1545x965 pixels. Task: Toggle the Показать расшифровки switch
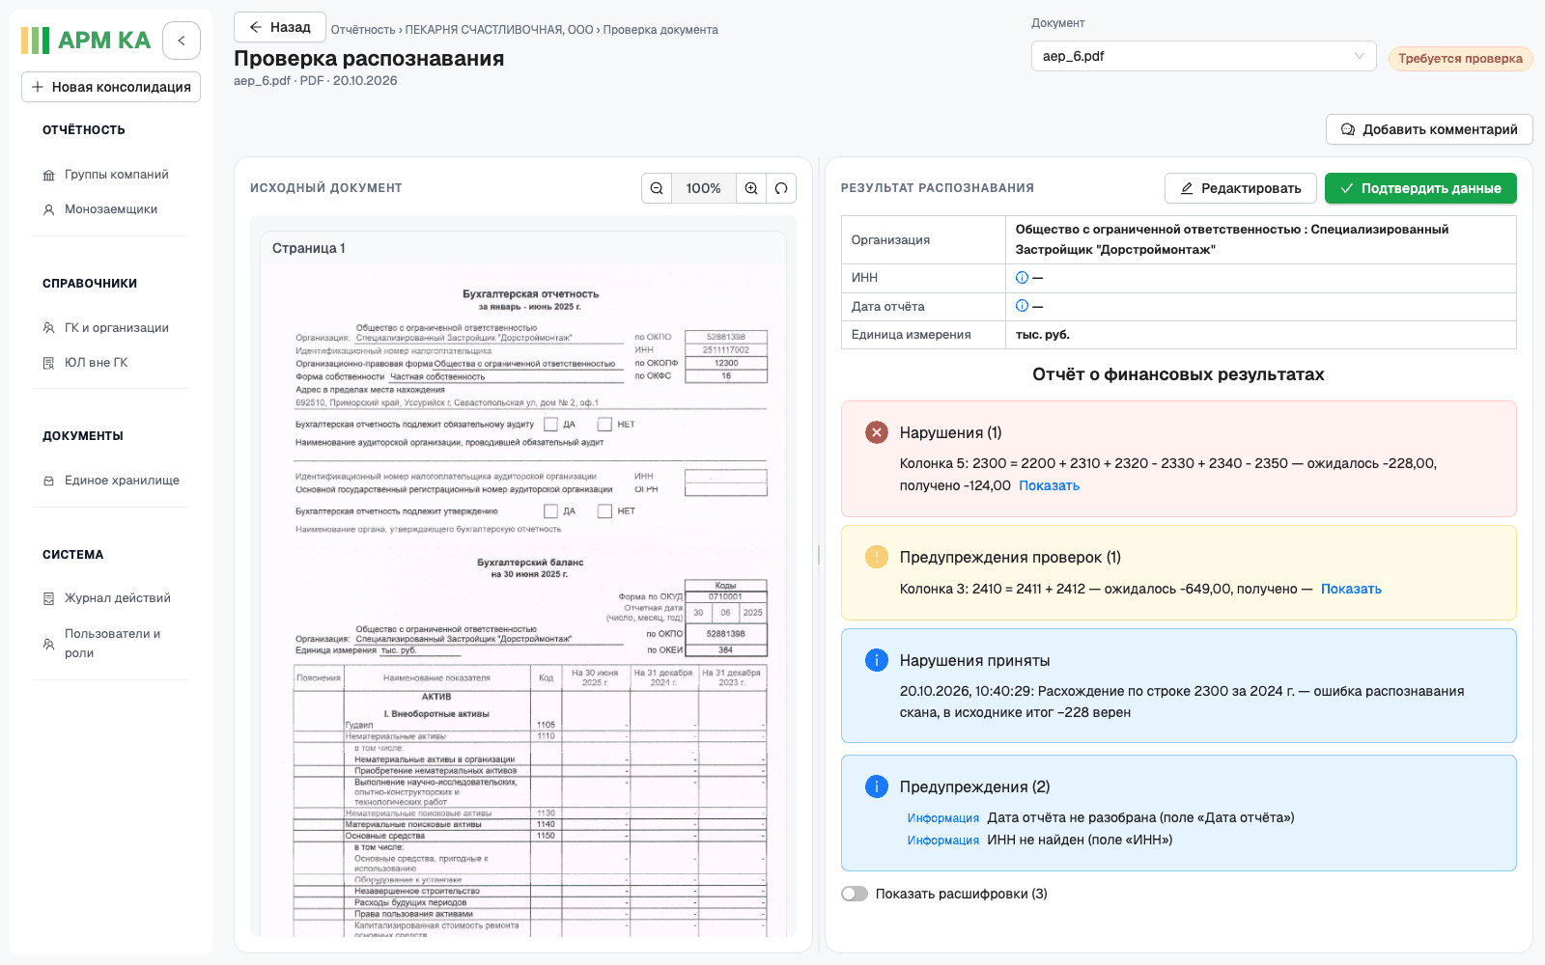[855, 894]
